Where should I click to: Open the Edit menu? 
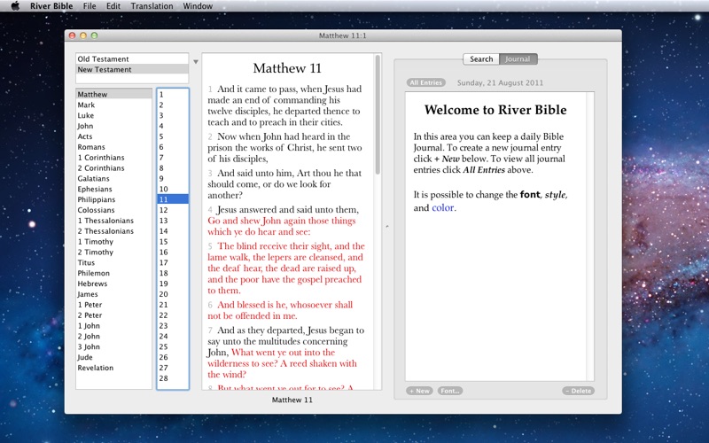[113, 6]
